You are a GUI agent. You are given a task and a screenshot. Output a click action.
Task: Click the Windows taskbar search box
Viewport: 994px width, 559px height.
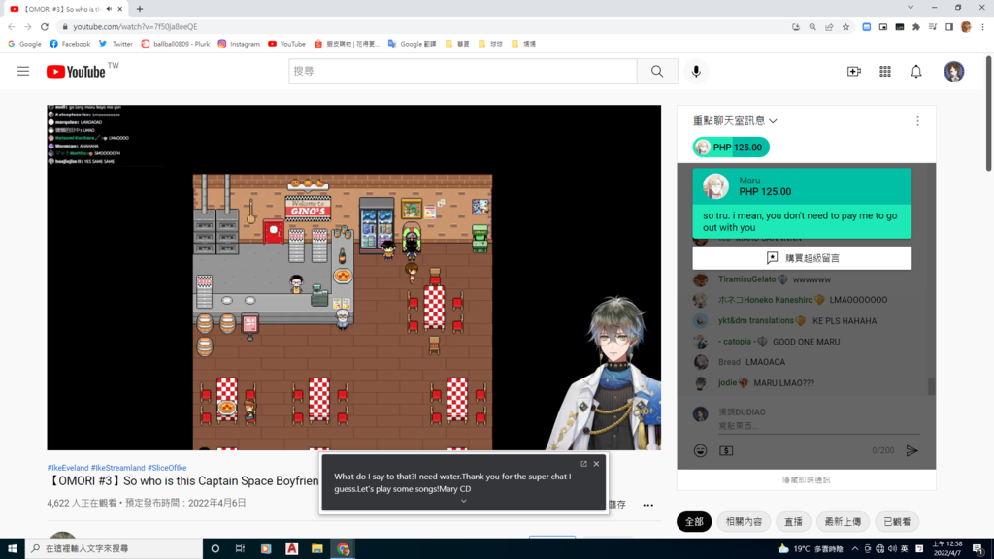click(x=115, y=549)
